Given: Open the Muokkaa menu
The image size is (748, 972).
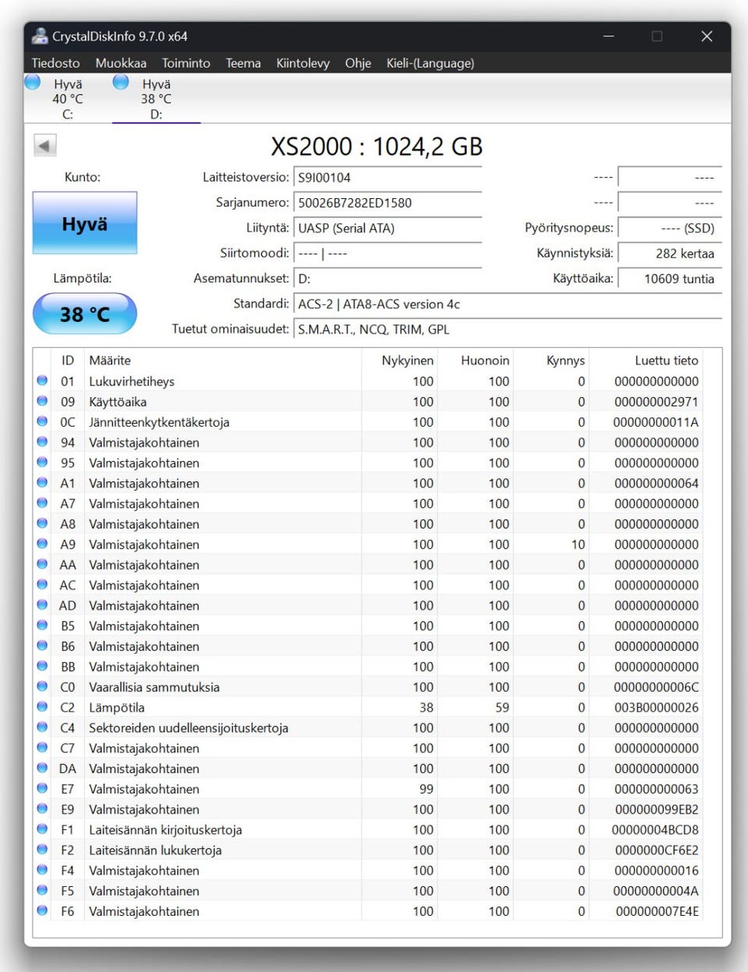Looking at the screenshot, I should (121, 63).
